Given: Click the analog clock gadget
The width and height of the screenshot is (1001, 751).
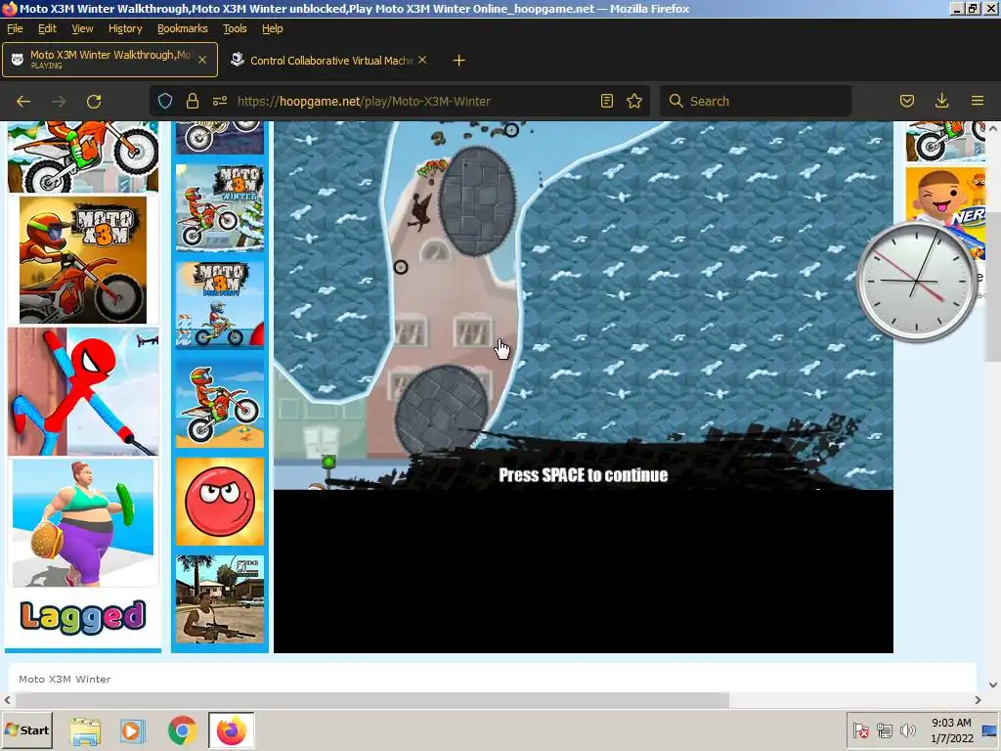Looking at the screenshot, I should tap(916, 281).
